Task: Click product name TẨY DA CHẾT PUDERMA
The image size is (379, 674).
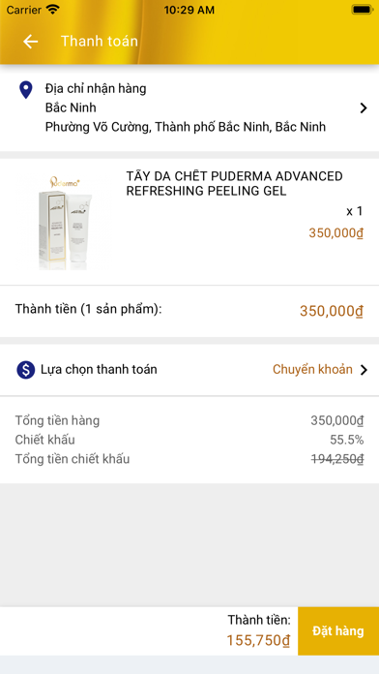Action: 234,184
